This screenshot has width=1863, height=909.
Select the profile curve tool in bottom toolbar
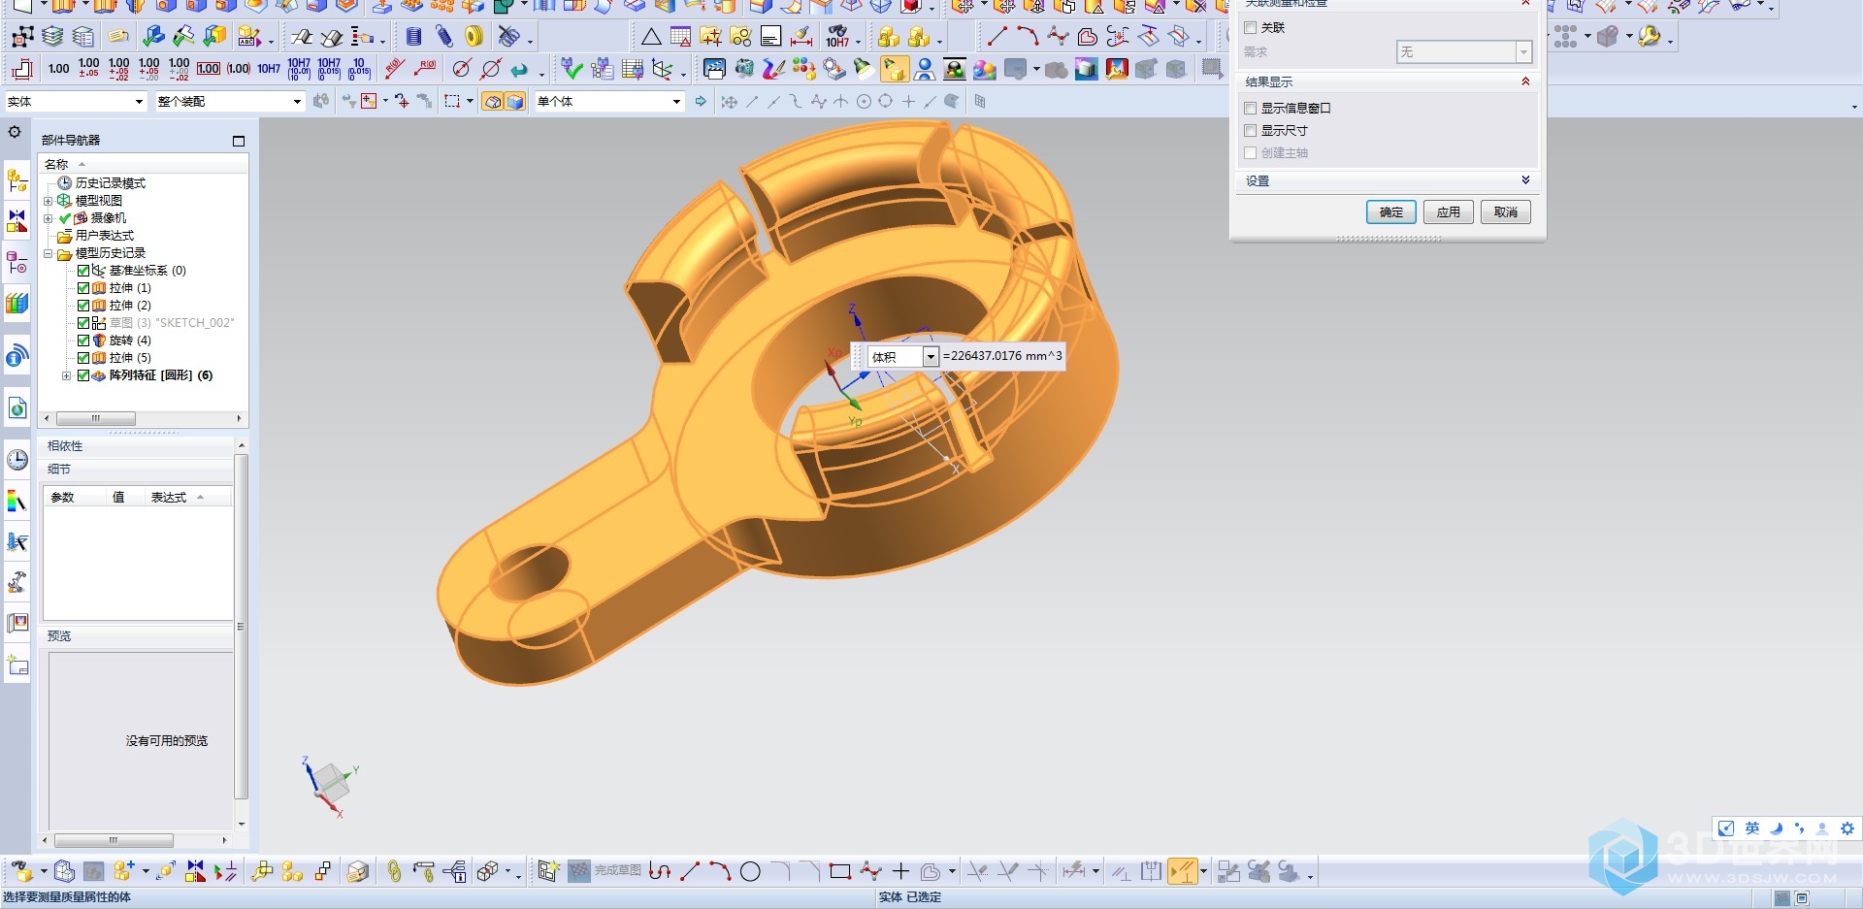[660, 871]
